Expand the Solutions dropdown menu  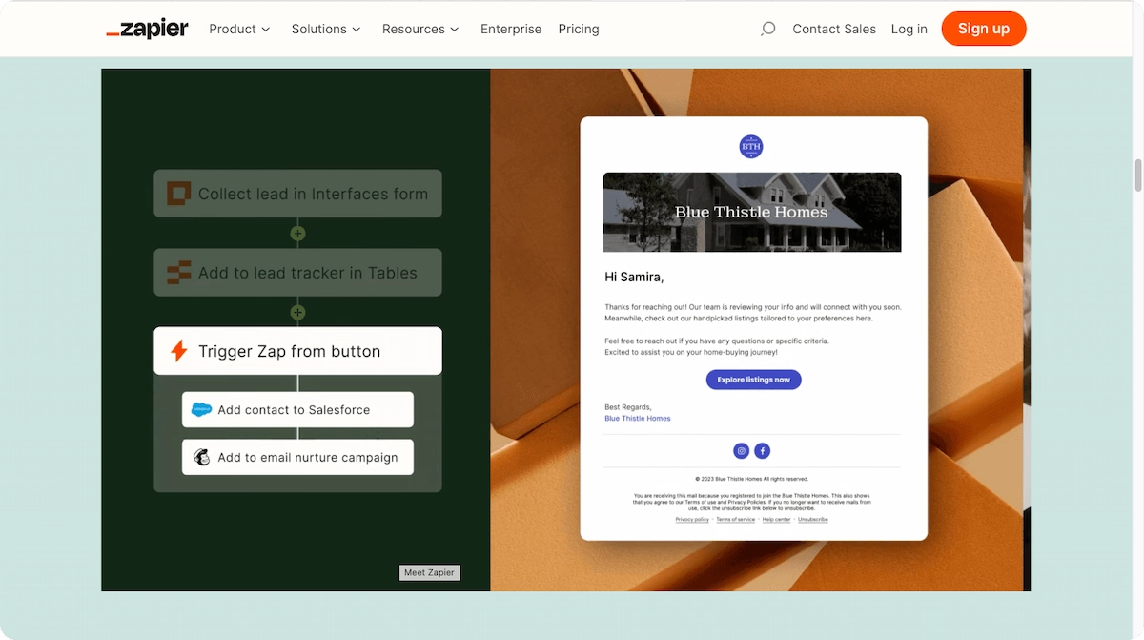click(326, 29)
